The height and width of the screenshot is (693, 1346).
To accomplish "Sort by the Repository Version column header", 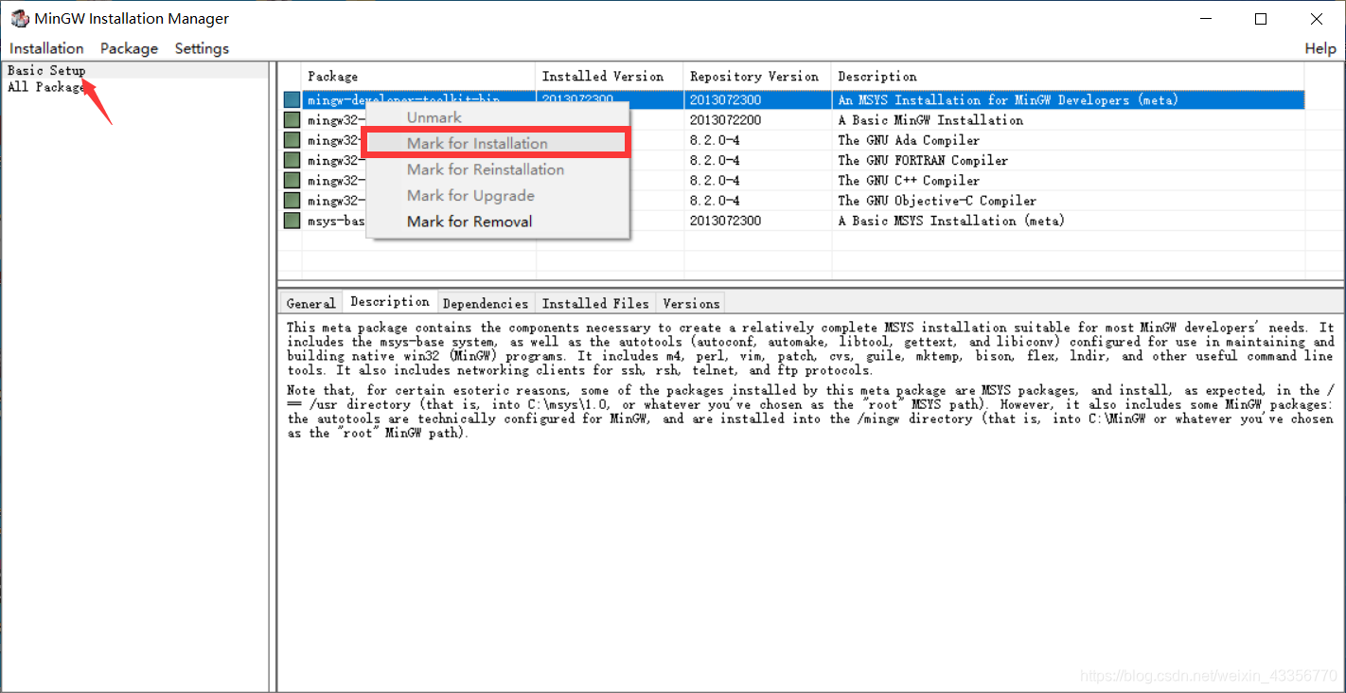I will coord(757,76).
